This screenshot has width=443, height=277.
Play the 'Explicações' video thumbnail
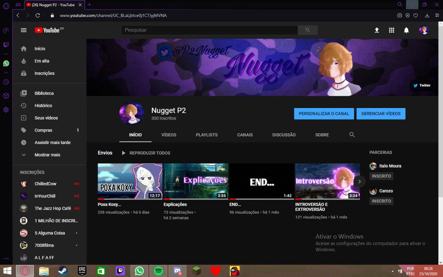pos(196,181)
